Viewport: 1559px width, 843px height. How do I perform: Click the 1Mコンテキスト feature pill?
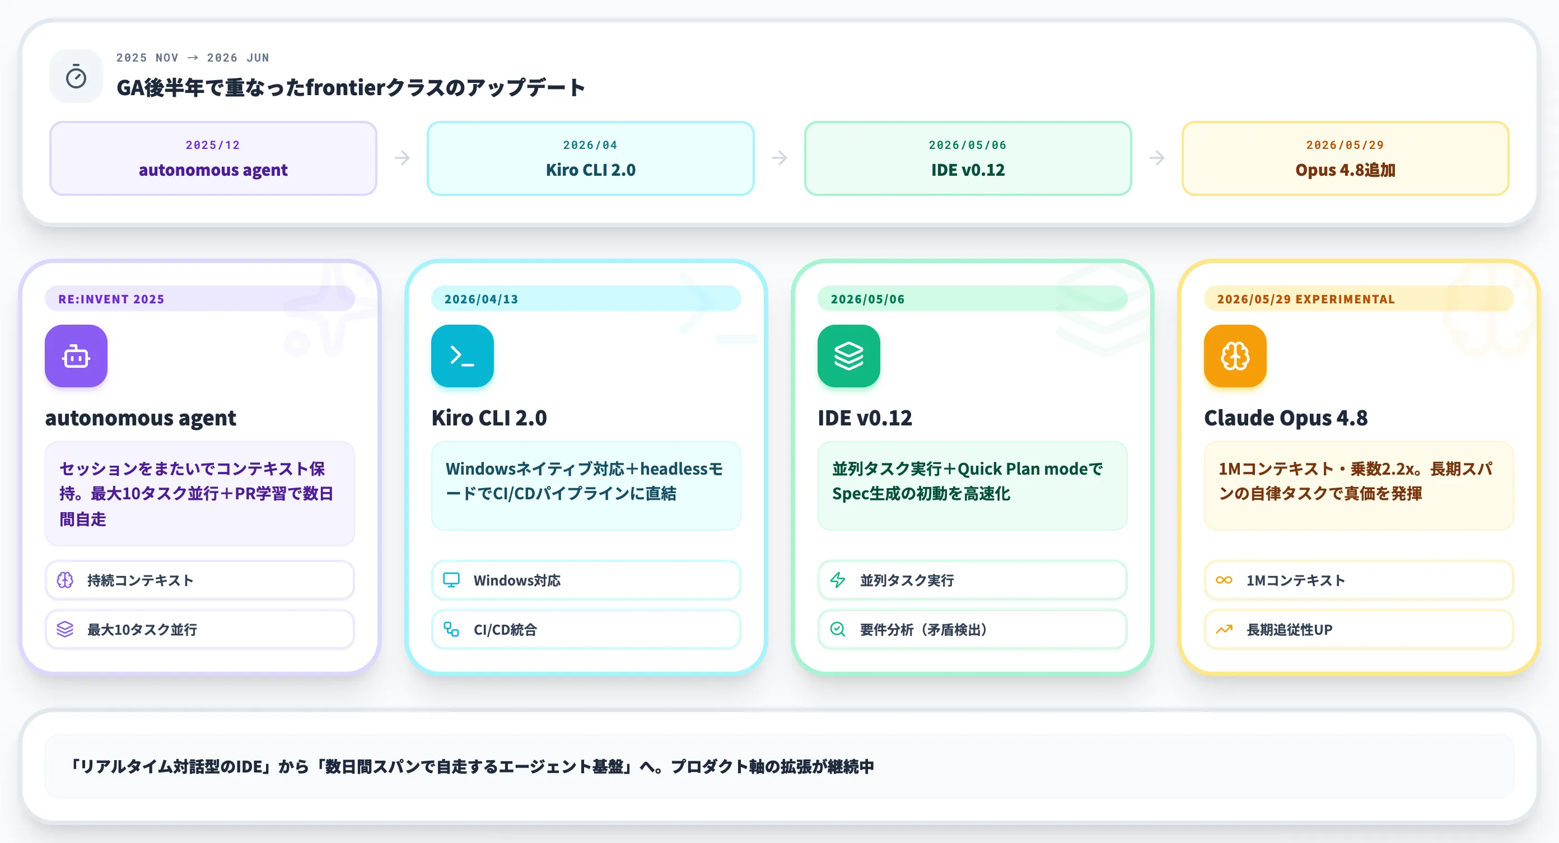click(x=1359, y=580)
